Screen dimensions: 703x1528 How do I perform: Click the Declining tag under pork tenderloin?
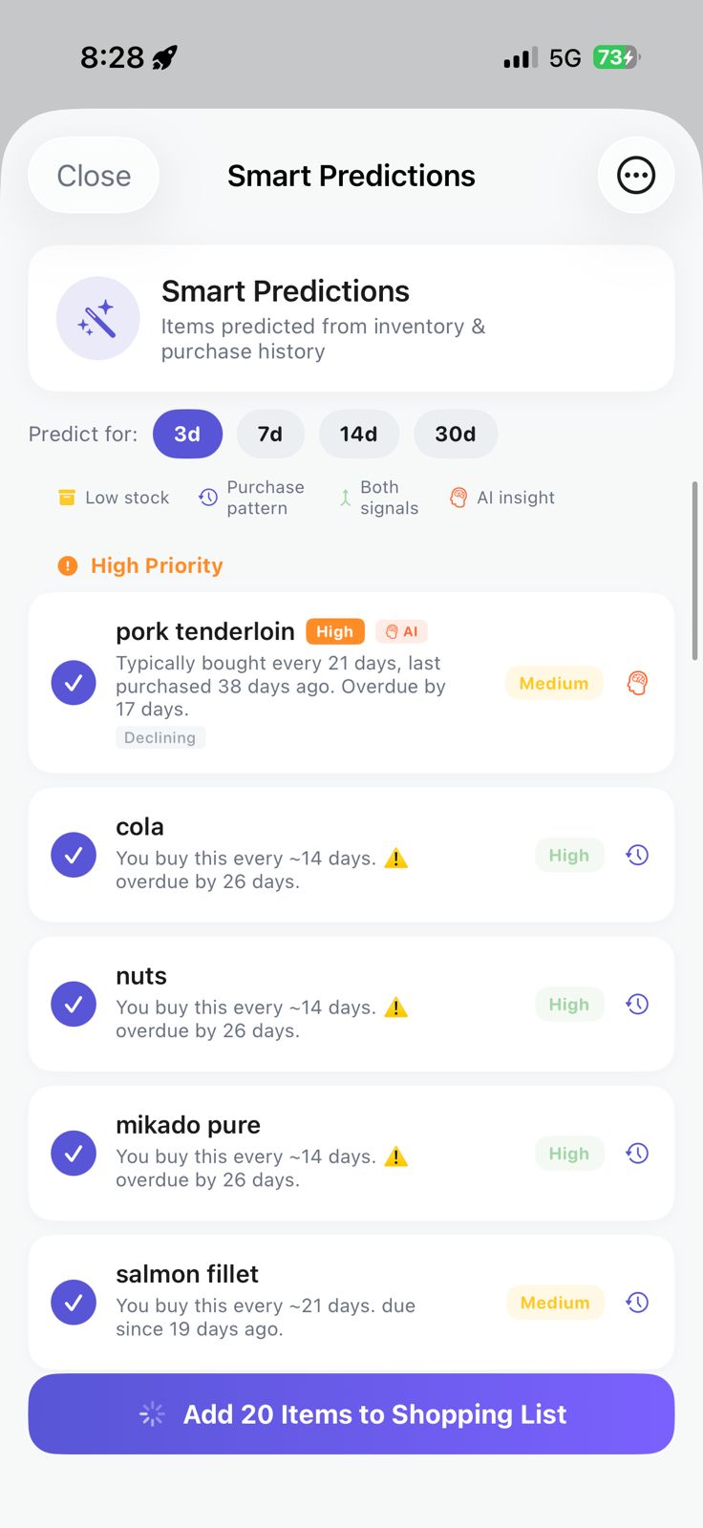pyautogui.click(x=160, y=736)
